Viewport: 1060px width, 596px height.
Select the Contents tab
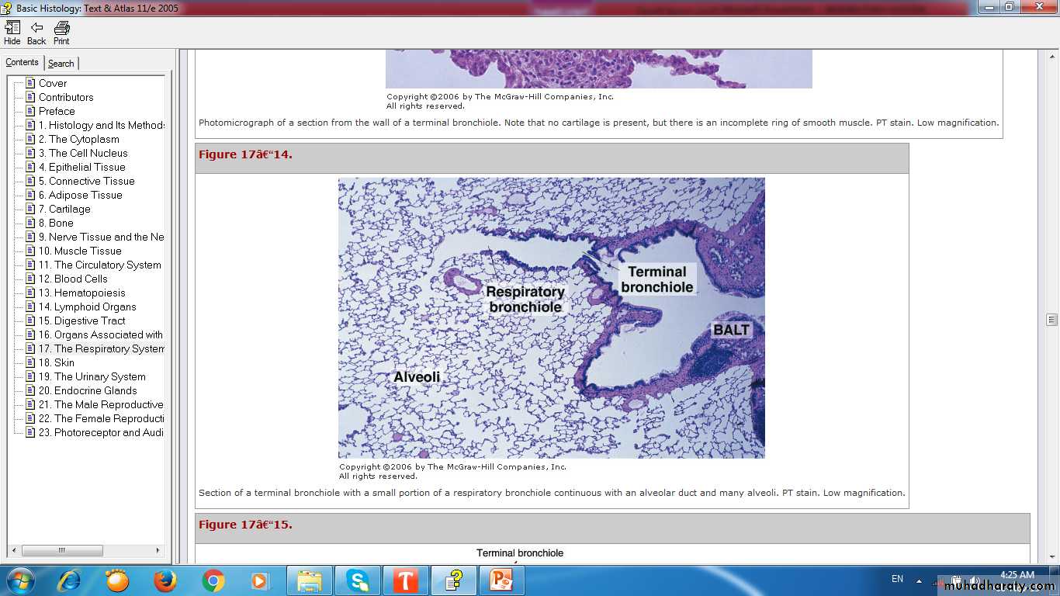coord(23,63)
